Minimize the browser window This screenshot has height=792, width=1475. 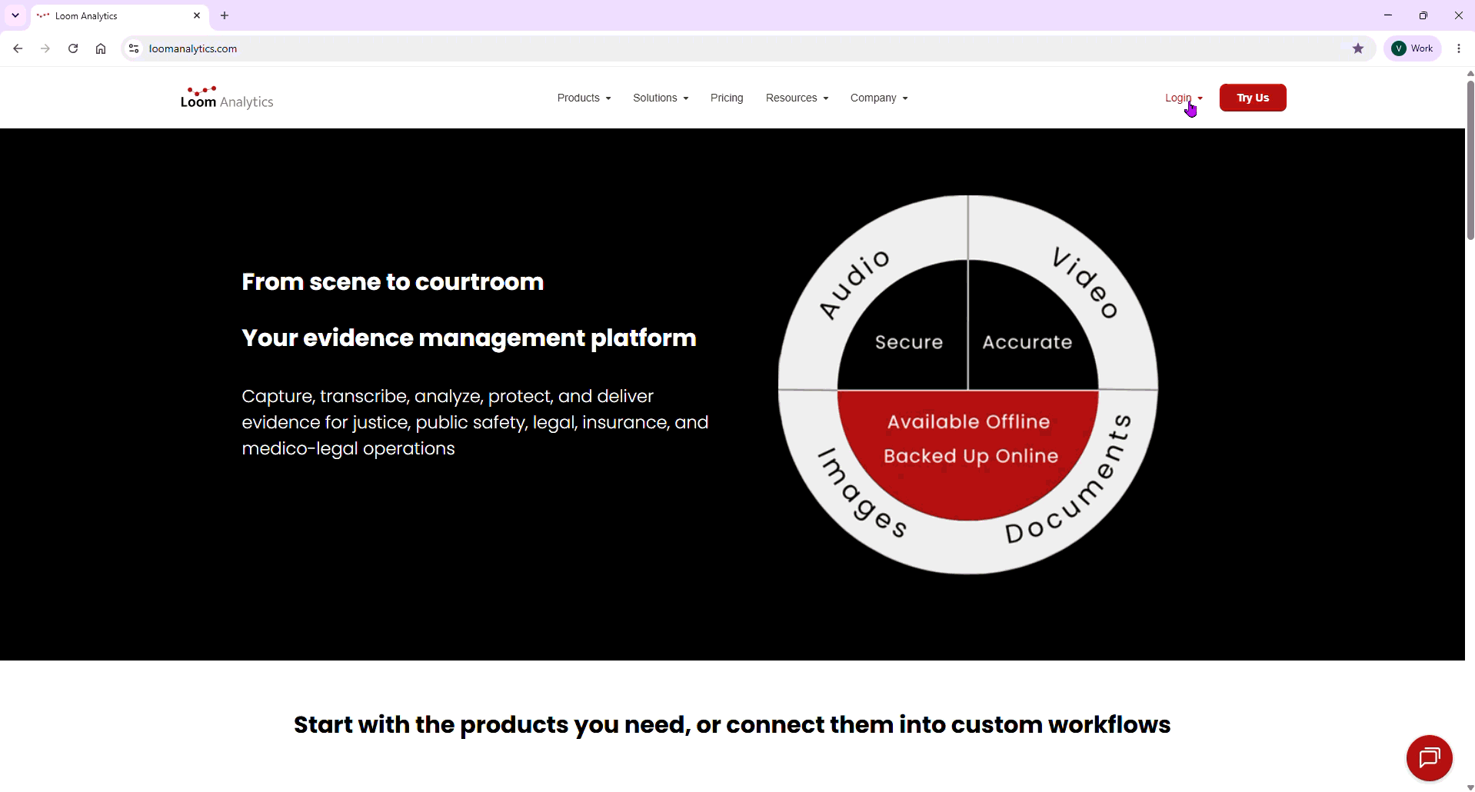coord(1388,15)
